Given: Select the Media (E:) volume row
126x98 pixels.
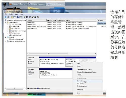Looking at the screenshot, I should (x=62, y=24).
